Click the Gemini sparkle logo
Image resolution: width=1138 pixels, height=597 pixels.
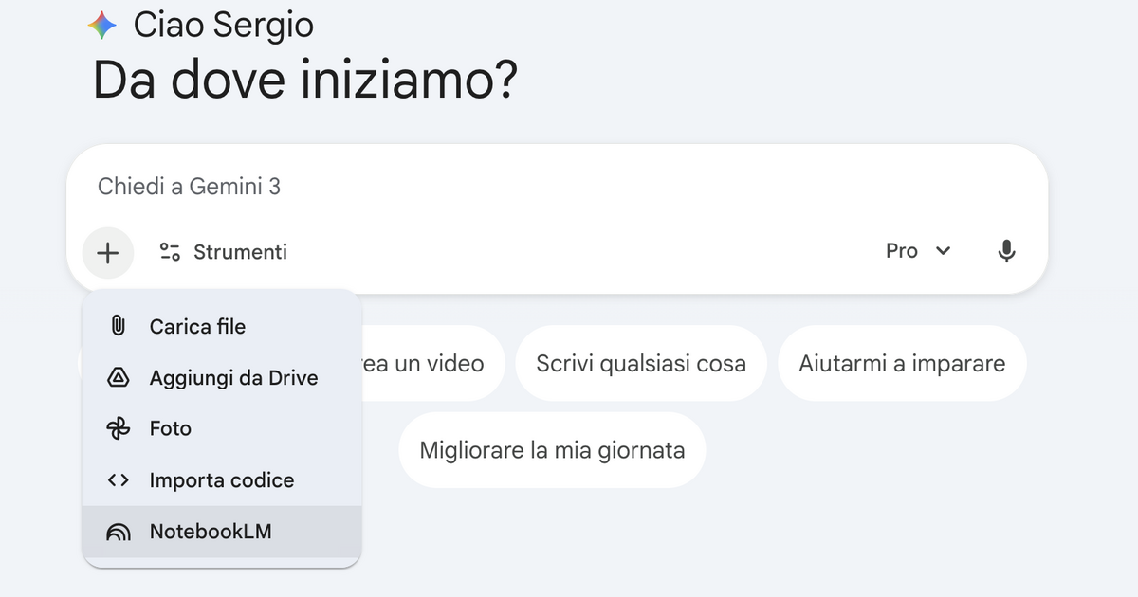pyautogui.click(x=102, y=26)
